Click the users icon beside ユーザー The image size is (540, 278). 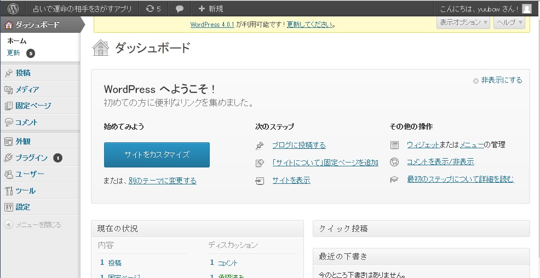9,174
